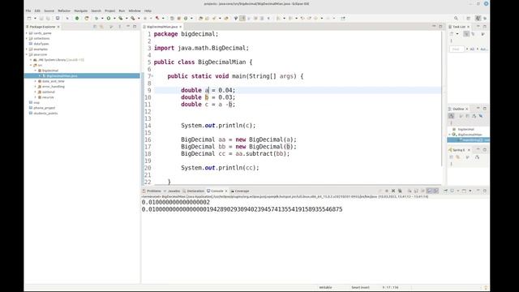The image size is (519, 292).
Task: Toggle Word Wrap in Console toolbar
Action: click(x=422, y=191)
